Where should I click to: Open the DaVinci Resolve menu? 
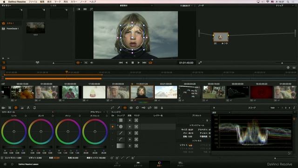coord(17,1)
